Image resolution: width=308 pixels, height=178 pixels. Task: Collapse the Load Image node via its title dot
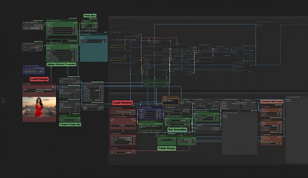pos(24,84)
